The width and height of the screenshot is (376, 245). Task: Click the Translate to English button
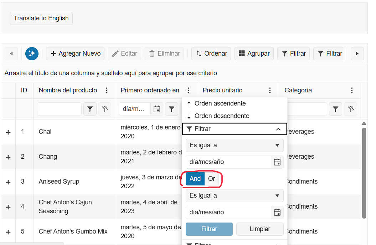pyautogui.click(x=41, y=18)
